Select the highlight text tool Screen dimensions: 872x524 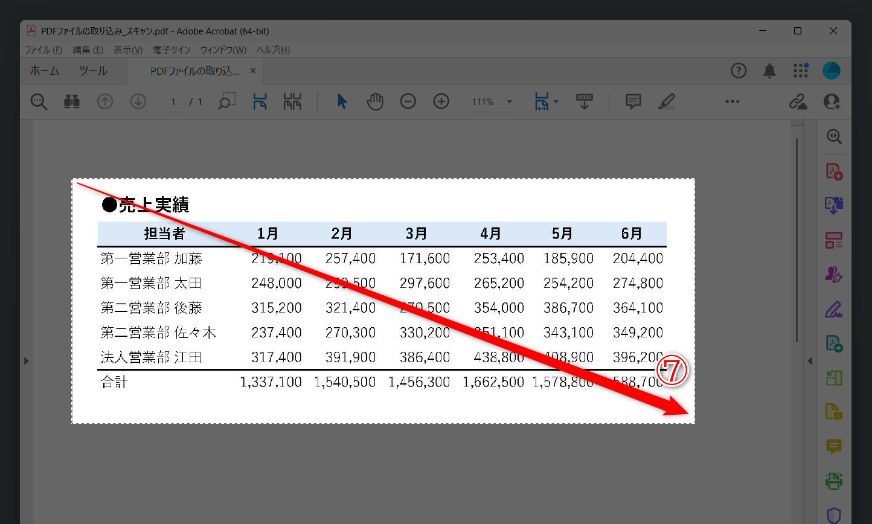tap(667, 101)
